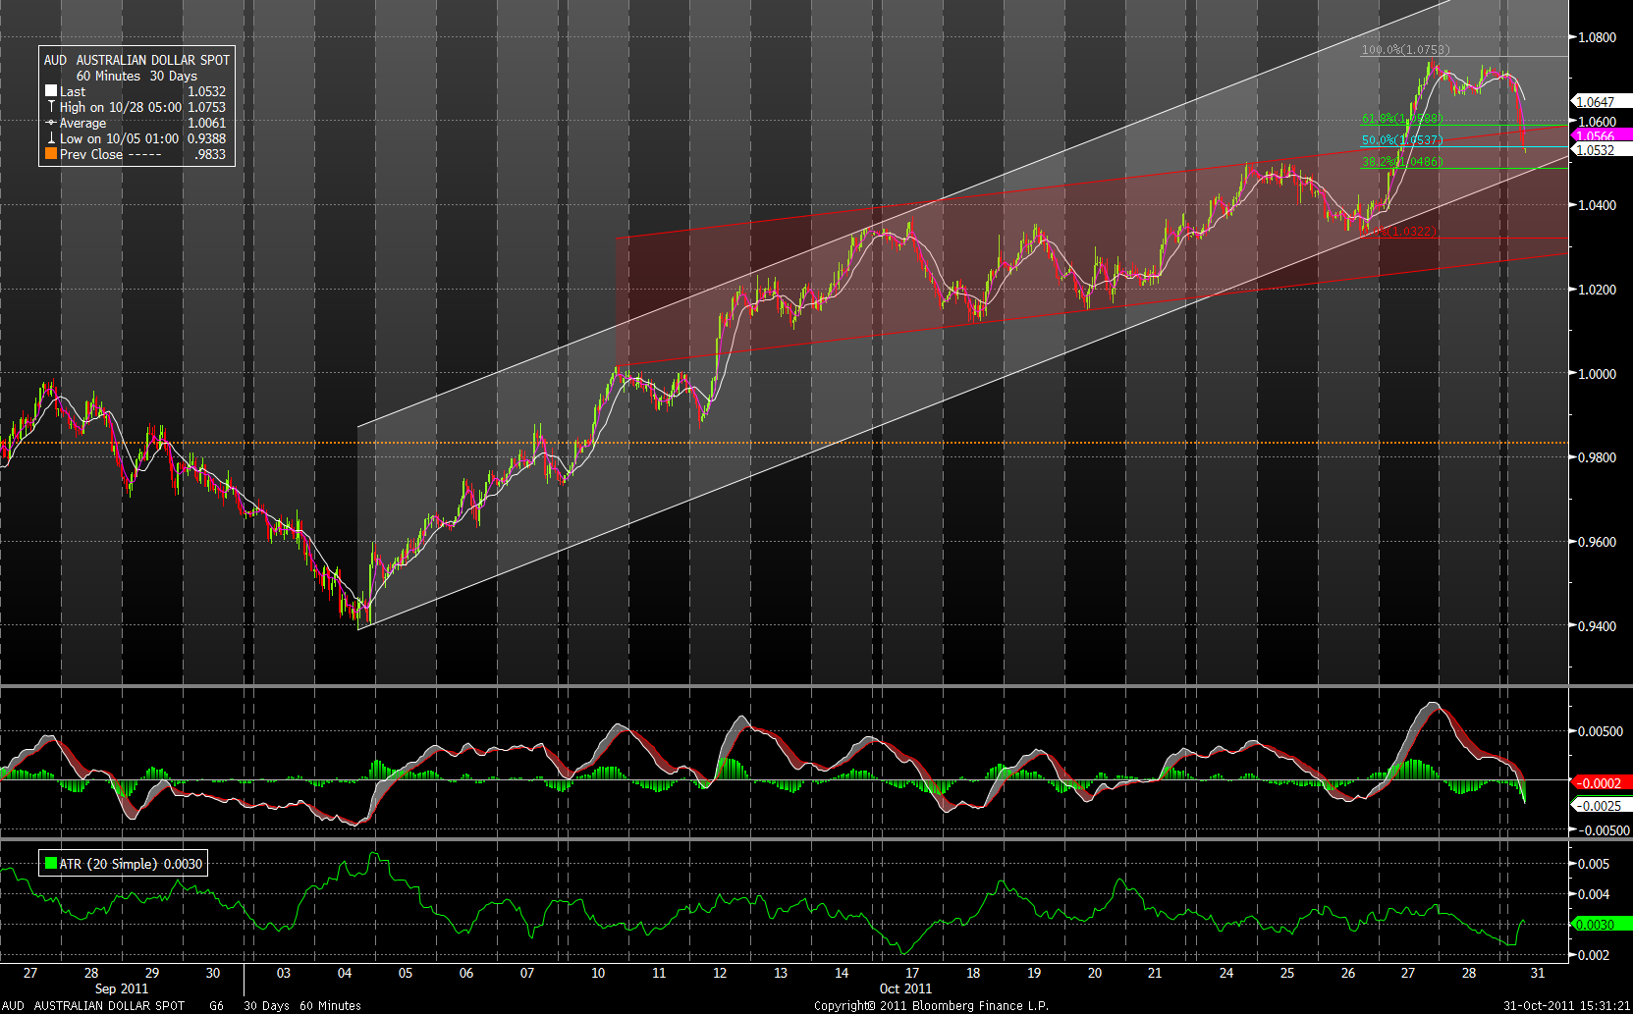Click the 38.2% Fibonacci retracement label

[1402, 162]
